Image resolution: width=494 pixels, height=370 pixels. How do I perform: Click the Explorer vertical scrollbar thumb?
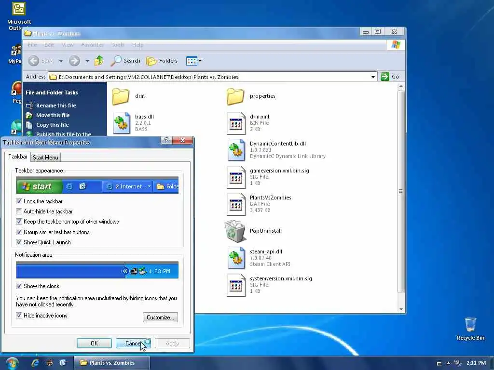[x=401, y=191]
